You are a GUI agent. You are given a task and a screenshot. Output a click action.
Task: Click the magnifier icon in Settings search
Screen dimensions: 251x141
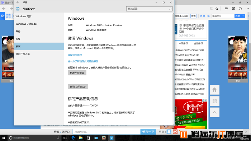pos(170,9)
